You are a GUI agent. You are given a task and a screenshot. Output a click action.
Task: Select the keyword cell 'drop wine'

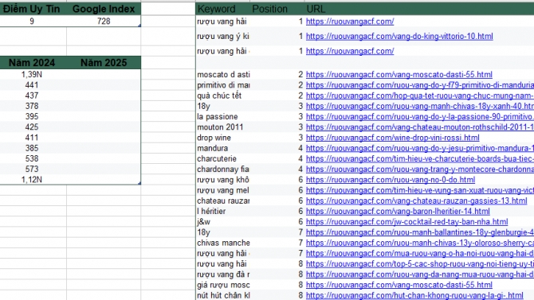click(223, 138)
